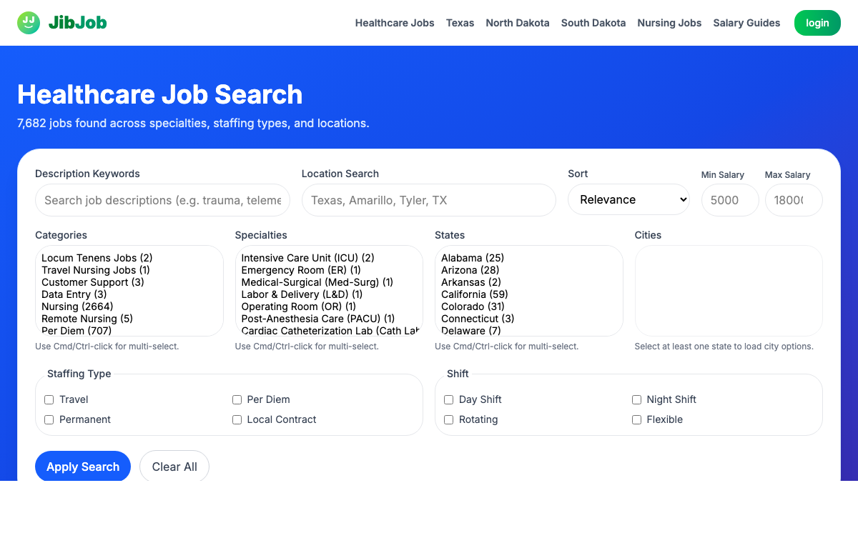Image resolution: width=858 pixels, height=543 pixels.
Task: Open North Dakota in the navigation
Action: click(x=518, y=23)
